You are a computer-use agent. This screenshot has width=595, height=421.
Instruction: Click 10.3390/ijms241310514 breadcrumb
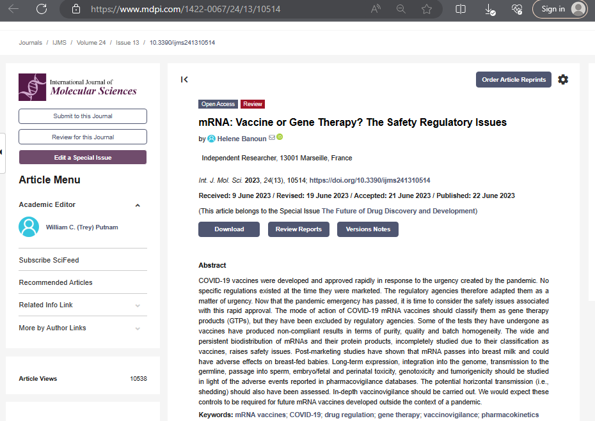(x=182, y=42)
